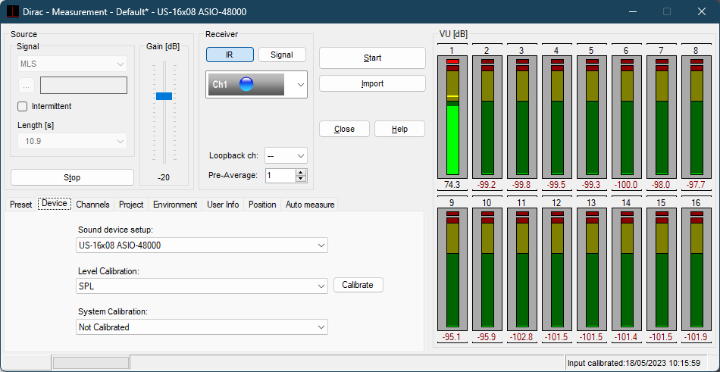
Task: Click the -100.0 reading under channel 6
Action: pyautogui.click(x=627, y=185)
